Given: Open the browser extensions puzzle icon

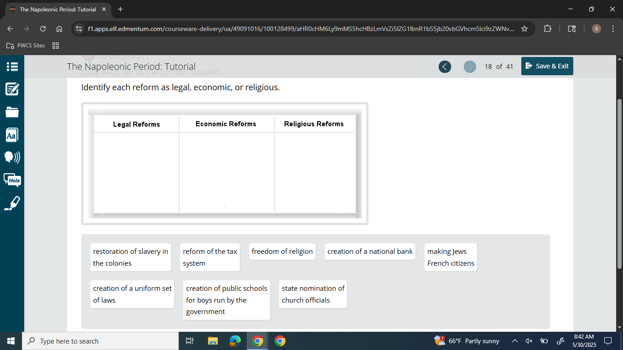Looking at the screenshot, I should coord(547,29).
